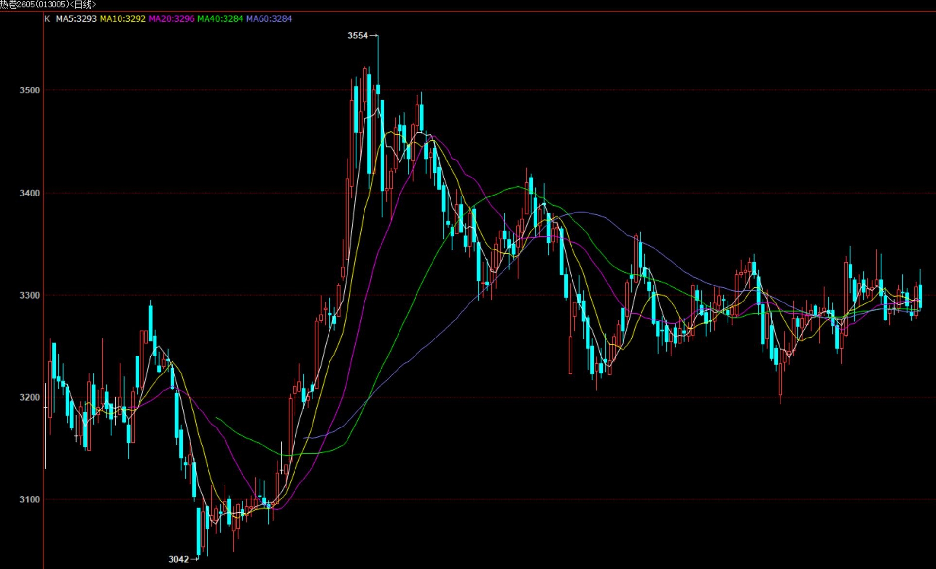Select the magenta MA20:3296 legend label
The height and width of the screenshot is (569, 936).
coord(172,19)
